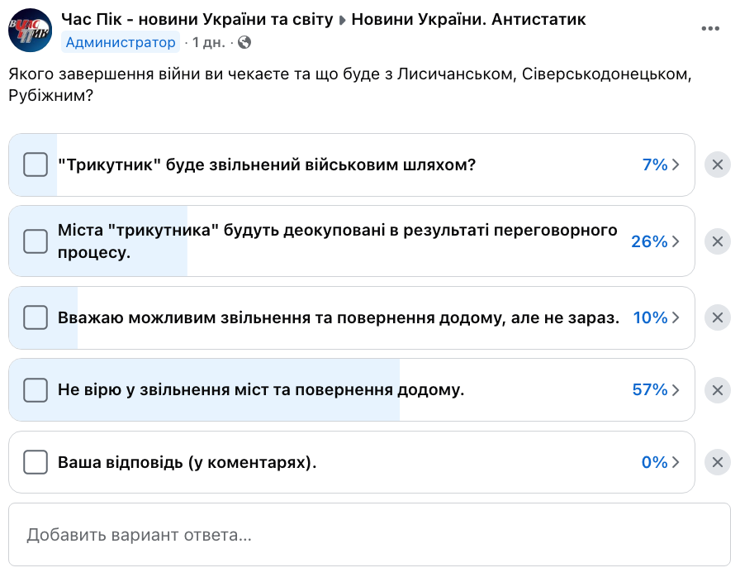Expand voters list for the 7% option

[x=661, y=165]
